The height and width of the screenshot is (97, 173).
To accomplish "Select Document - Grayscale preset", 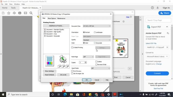I will 53,36.
